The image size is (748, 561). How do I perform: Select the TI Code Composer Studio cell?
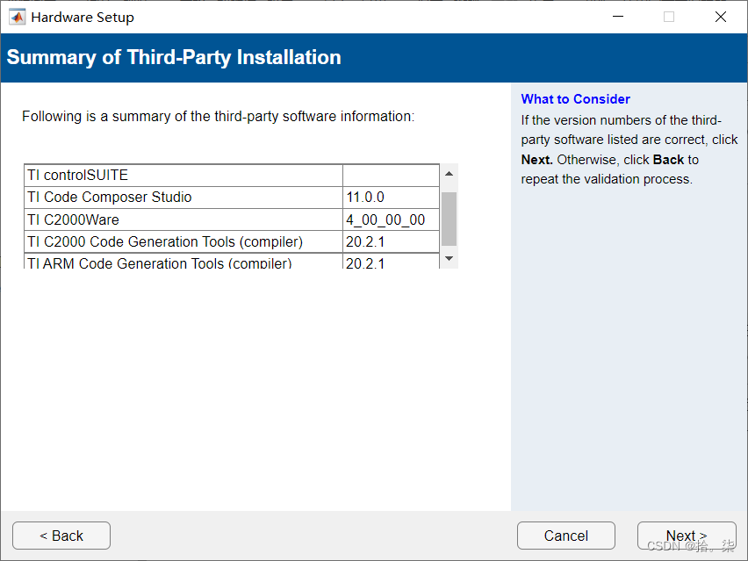pos(183,197)
